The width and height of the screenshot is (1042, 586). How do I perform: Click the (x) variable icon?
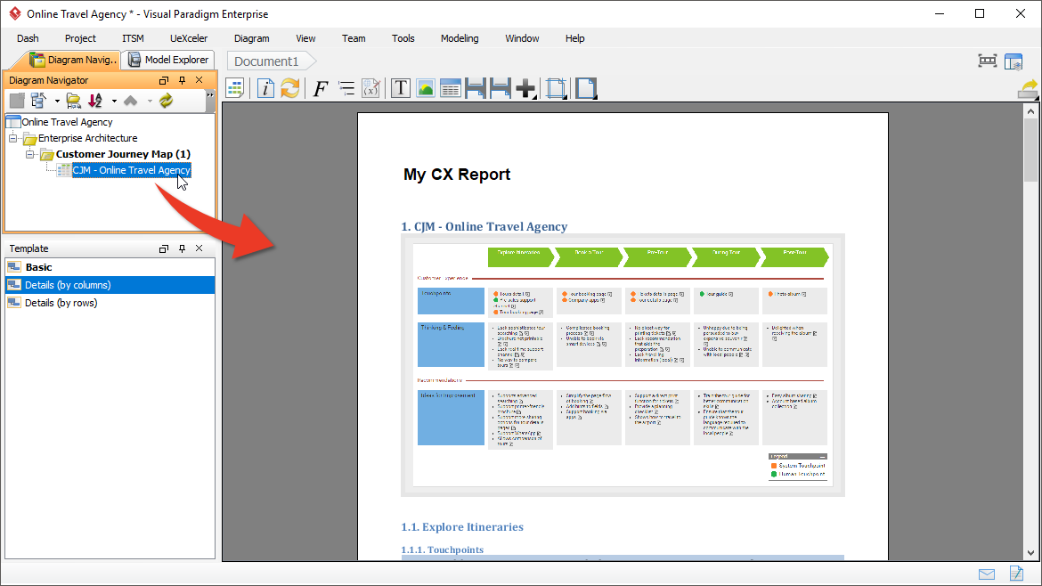[370, 87]
